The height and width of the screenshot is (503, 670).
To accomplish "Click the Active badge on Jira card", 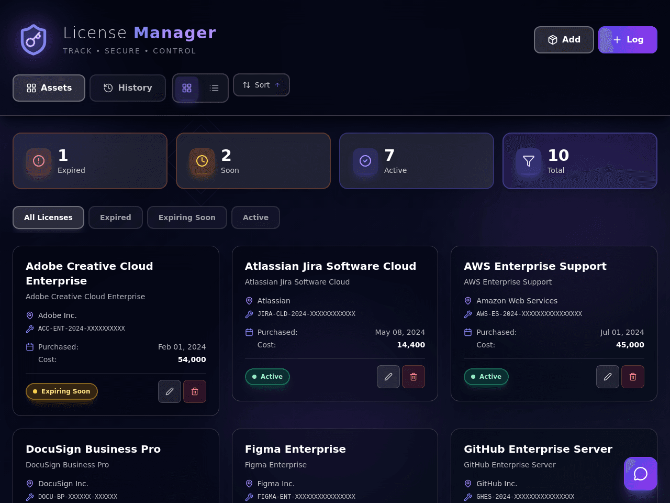I will (x=267, y=377).
